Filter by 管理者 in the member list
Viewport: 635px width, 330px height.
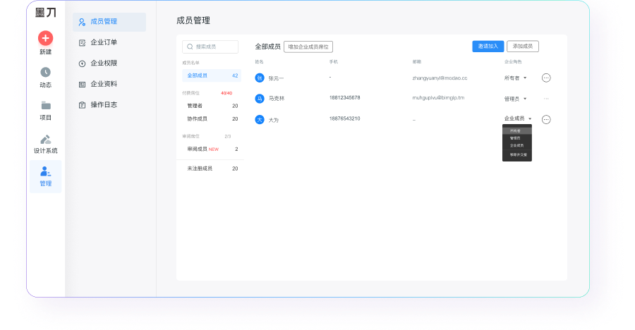click(x=212, y=106)
